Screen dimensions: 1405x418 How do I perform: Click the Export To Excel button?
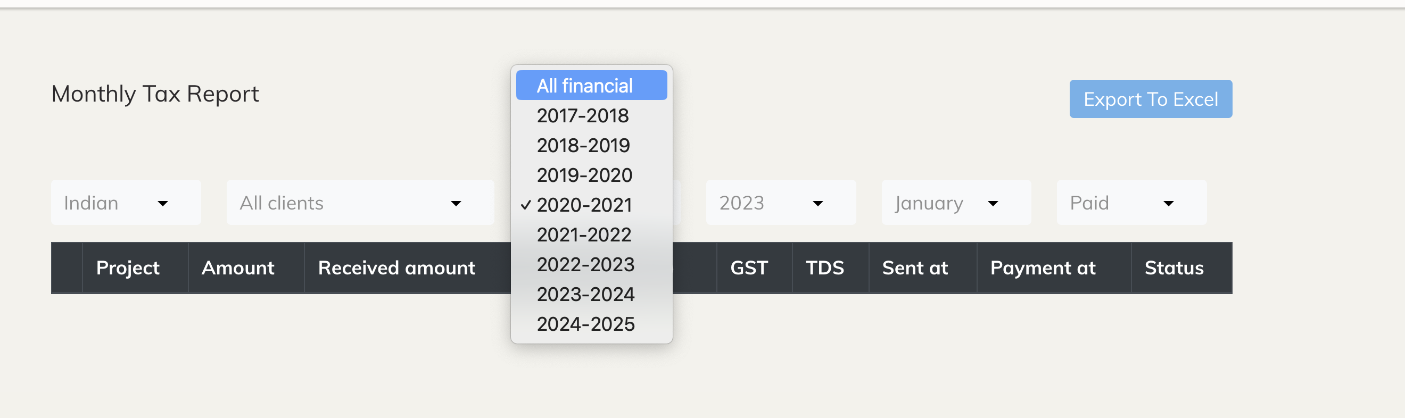[x=1151, y=98]
